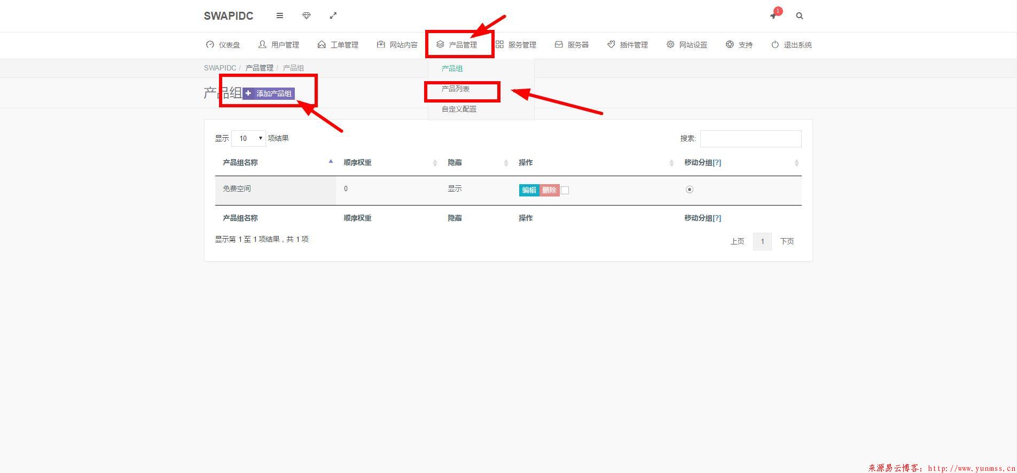Open the pinned notifications icon
Screen dimensions: 1017x473
[x=773, y=15]
